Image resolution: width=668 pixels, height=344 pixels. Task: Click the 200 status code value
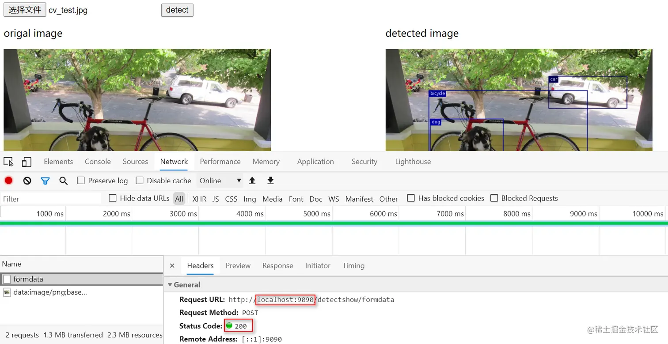tap(241, 326)
